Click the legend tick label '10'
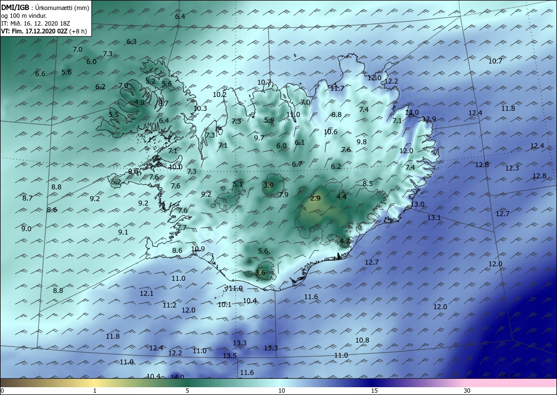 coord(281,391)
